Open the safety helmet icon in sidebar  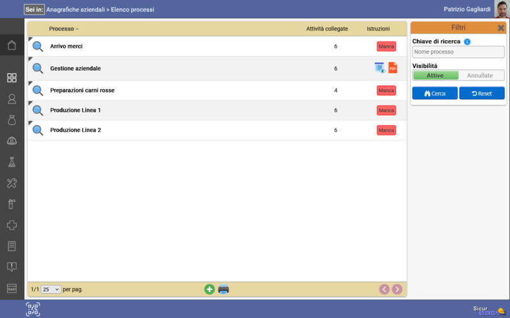coord(11,141)
